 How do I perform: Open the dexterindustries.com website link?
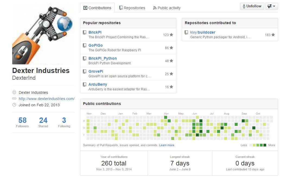(x=46, y=99)
